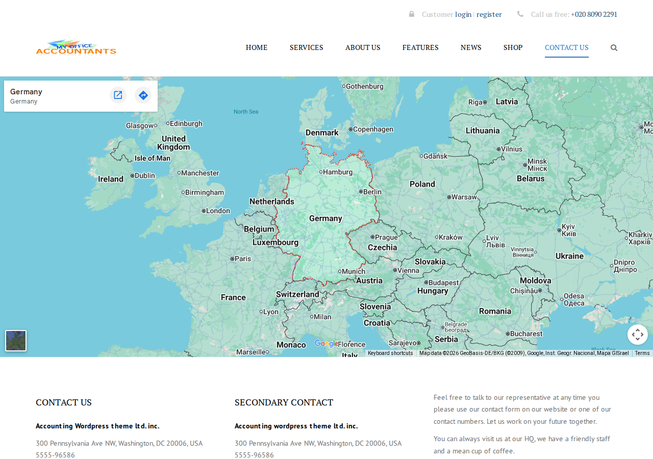Click the Vienna city label

click(x=408, y=270)
